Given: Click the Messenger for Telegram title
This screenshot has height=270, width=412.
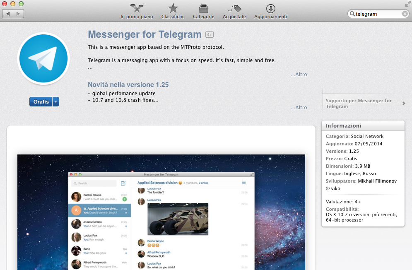Looking at the screenshot, I should [x=145, y=34].
